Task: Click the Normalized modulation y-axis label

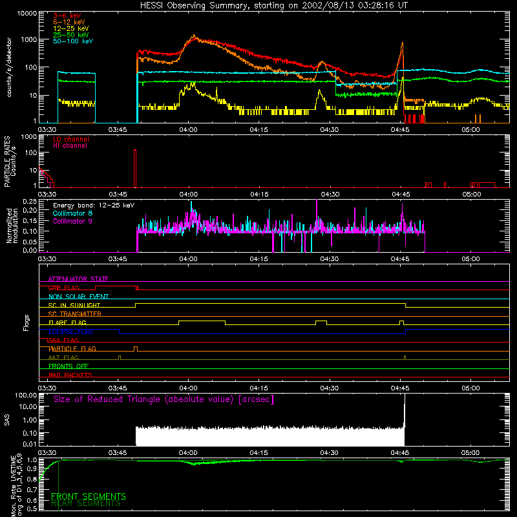Action: tap(12, 226)
